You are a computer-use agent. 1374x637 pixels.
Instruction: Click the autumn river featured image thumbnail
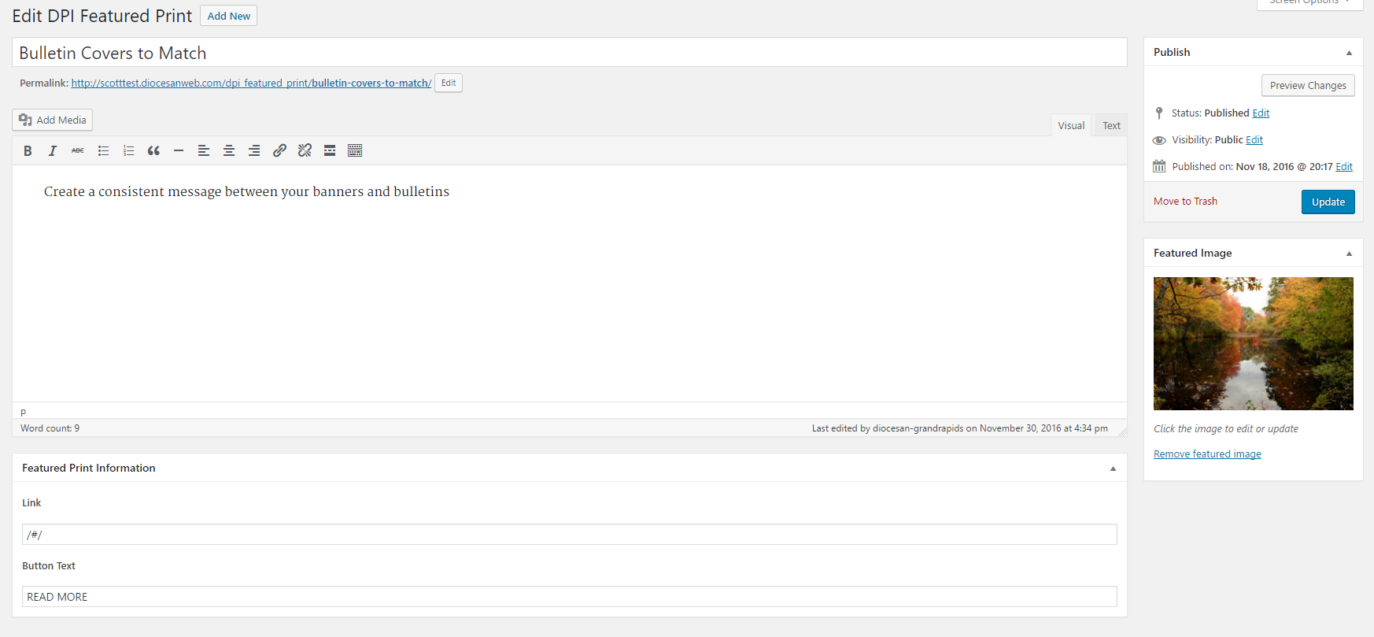1253,343
